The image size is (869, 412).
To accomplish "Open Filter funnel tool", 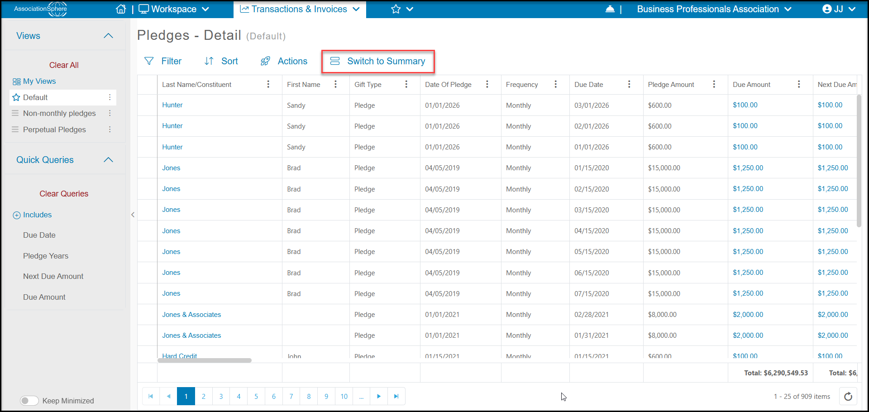I will point(162,61).
